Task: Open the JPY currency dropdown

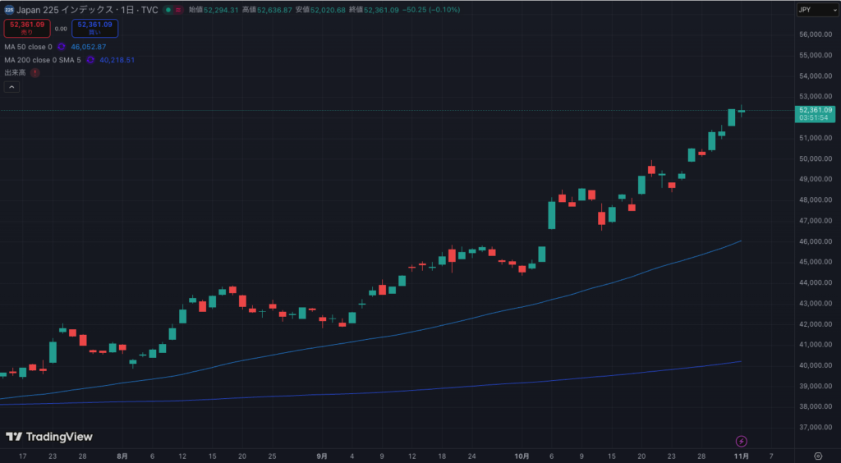Action: (816, 10)
